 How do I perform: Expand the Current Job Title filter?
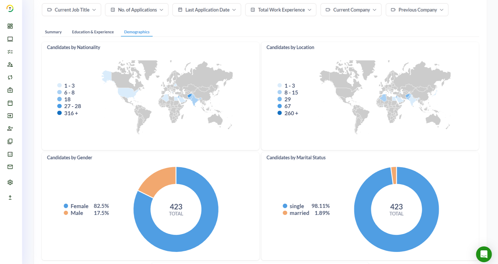71,10
